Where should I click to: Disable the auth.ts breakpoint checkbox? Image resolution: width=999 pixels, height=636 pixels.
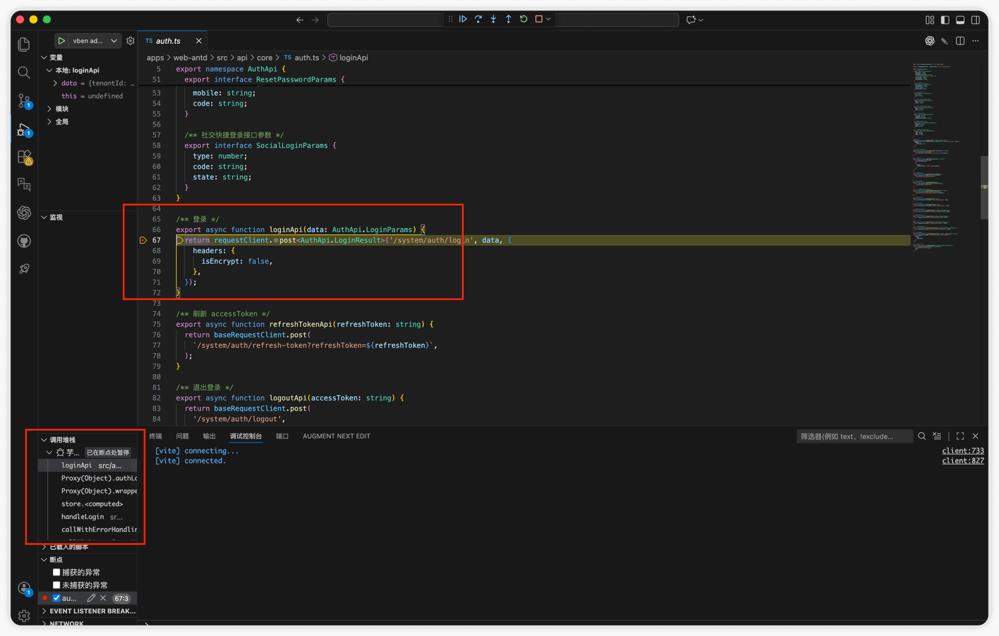[57, 598]
